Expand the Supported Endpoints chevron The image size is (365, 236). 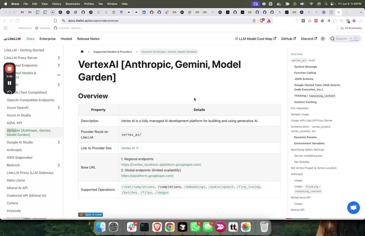(x=58, y=65)
